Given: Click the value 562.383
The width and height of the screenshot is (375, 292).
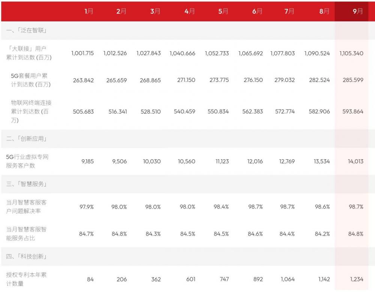Looking at the screenshot, I should 252,111.
